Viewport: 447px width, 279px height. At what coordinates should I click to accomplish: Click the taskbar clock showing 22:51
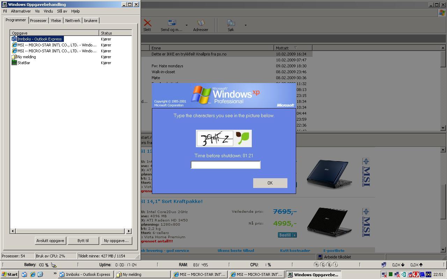(x=438, y=274)
